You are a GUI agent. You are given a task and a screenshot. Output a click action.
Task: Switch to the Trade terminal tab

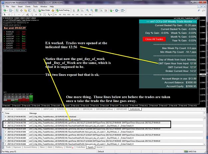click(8, 147)
